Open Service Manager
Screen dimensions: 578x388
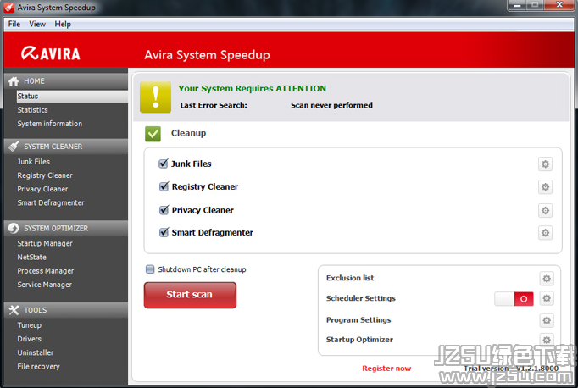[45, 285]
